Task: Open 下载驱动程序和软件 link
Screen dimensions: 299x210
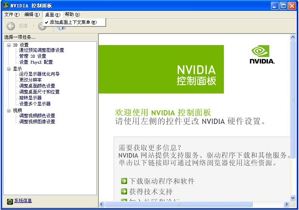Action: 162,181
